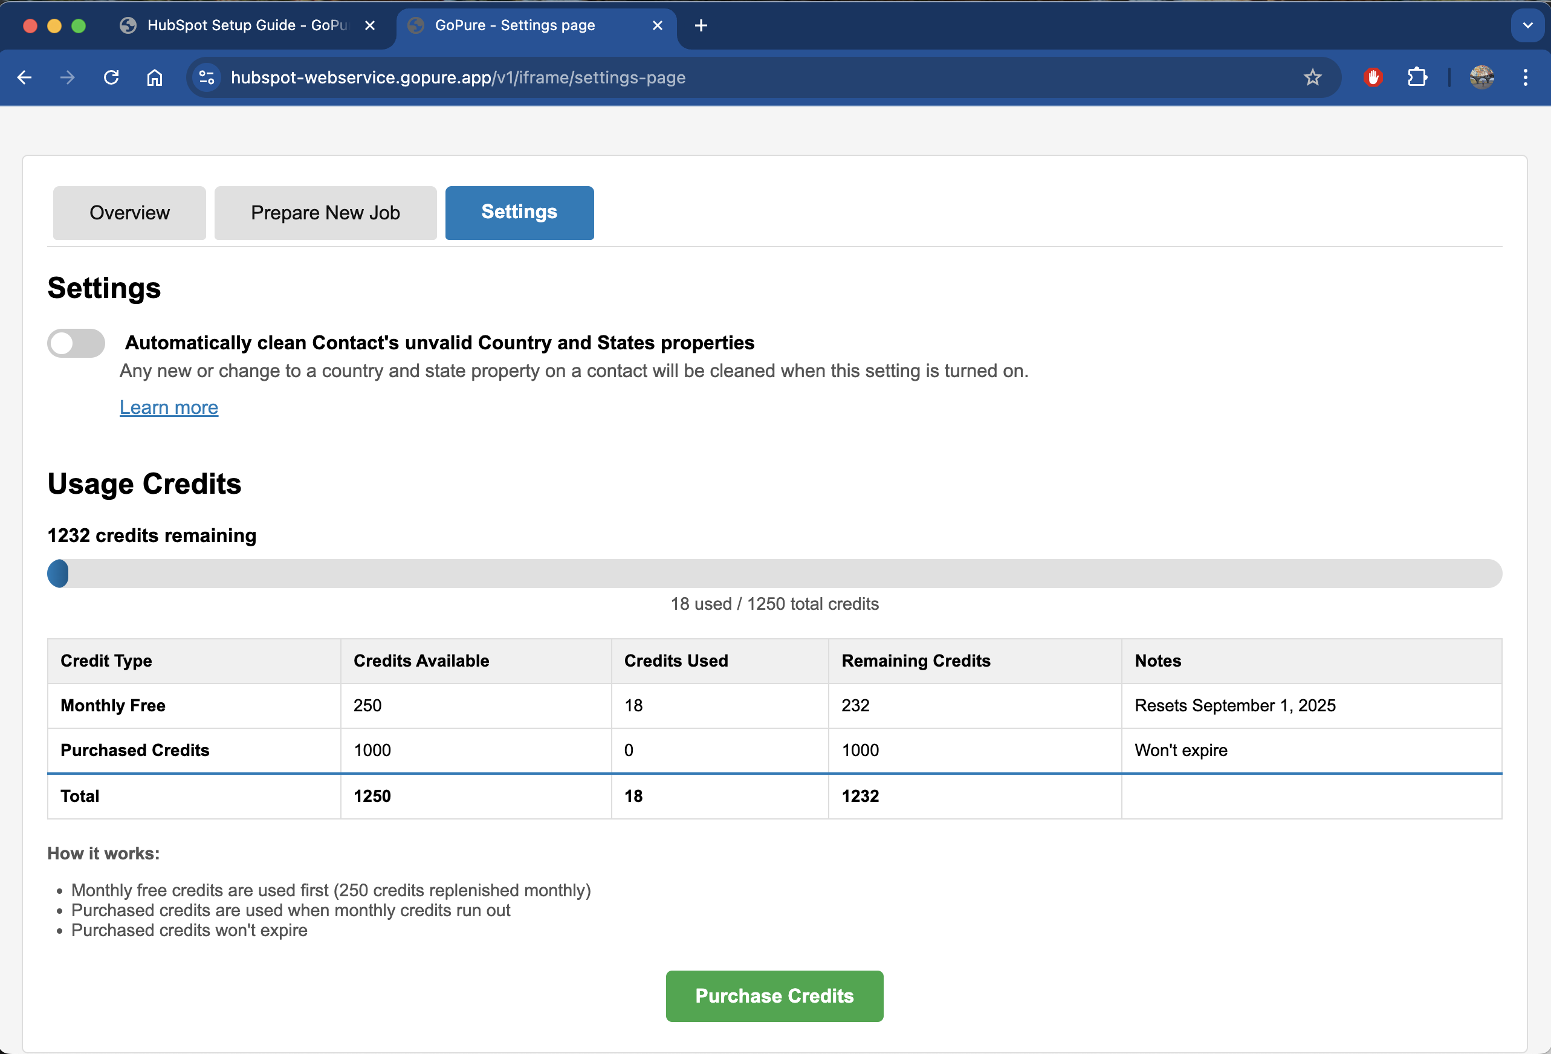This screenshot has height=1054, width=1551.
Task: Enable automatic Country and States cleaning toggle
Action: click(x=76, y=343)
